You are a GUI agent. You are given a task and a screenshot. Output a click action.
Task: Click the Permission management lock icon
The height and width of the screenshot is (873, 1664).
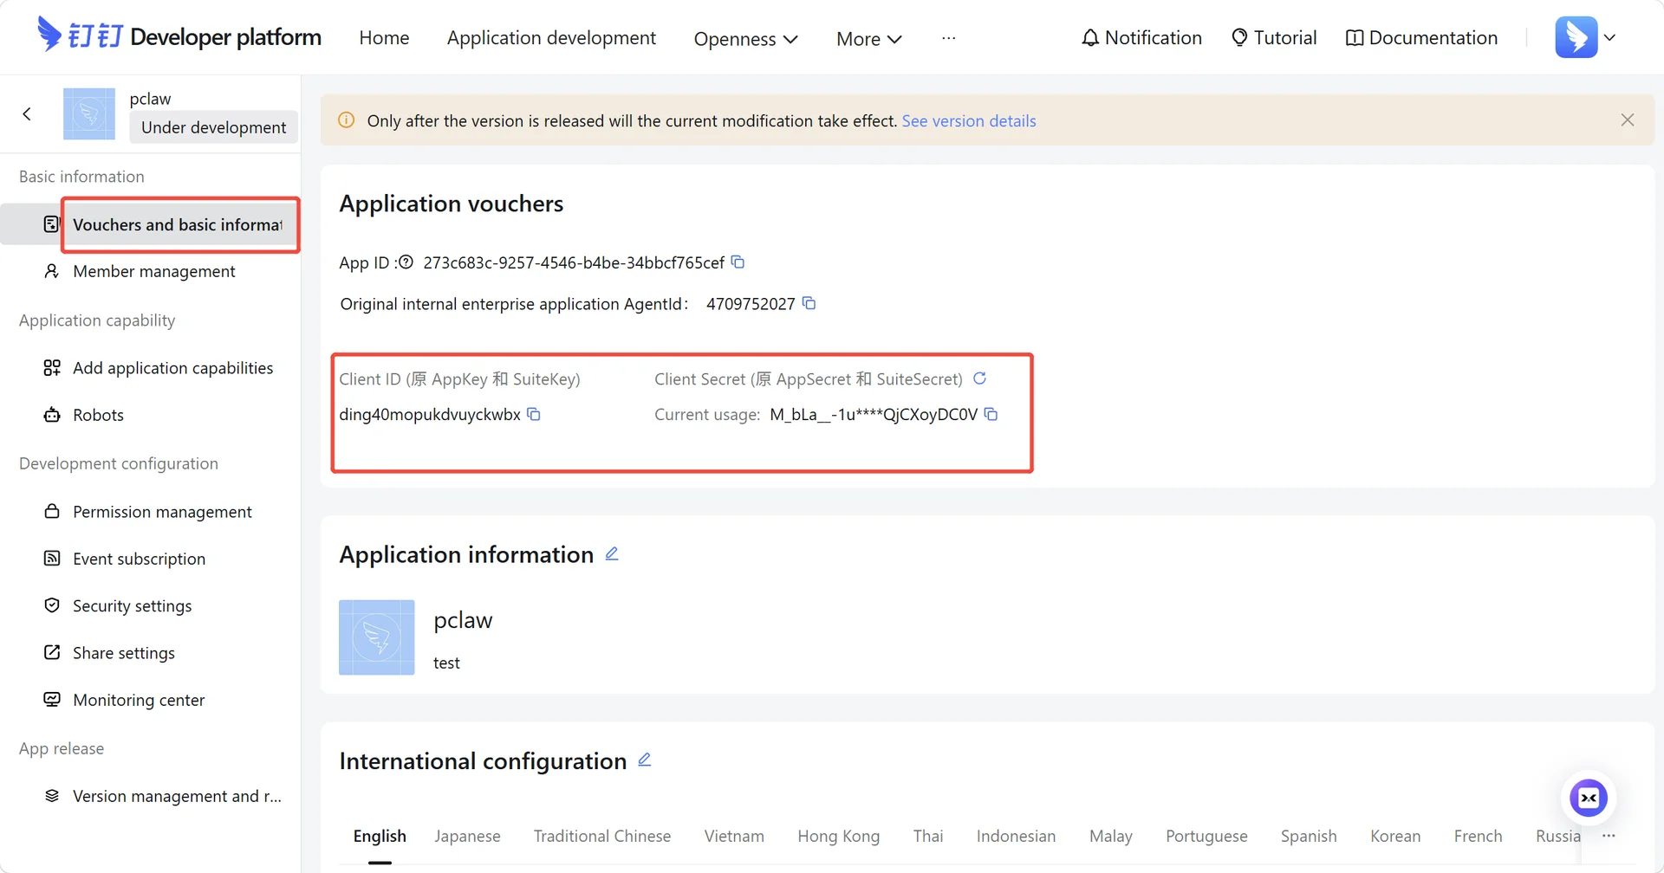point(52,512)
